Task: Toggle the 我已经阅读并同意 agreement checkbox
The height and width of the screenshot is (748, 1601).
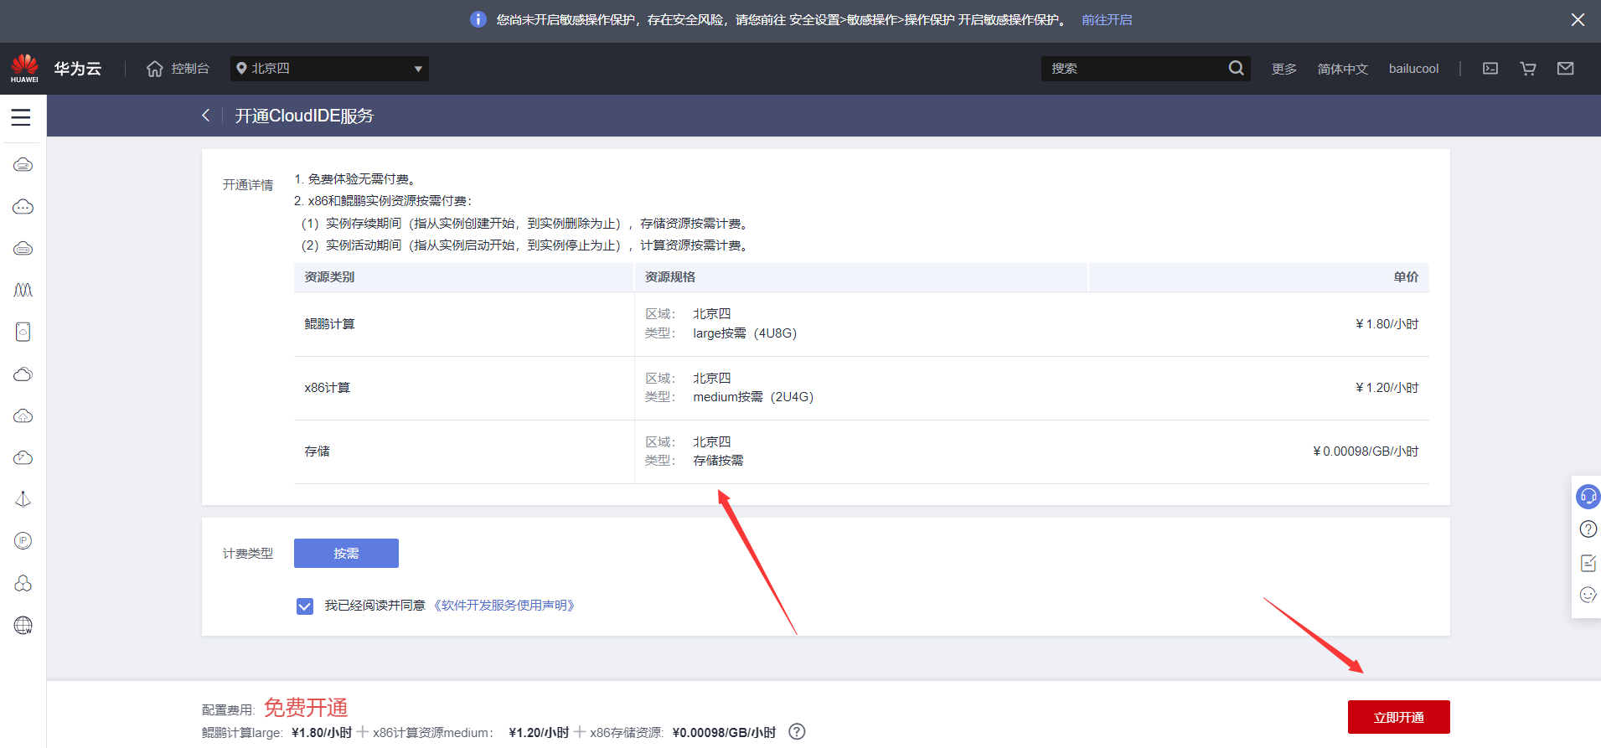Action: tap(305, 606)
